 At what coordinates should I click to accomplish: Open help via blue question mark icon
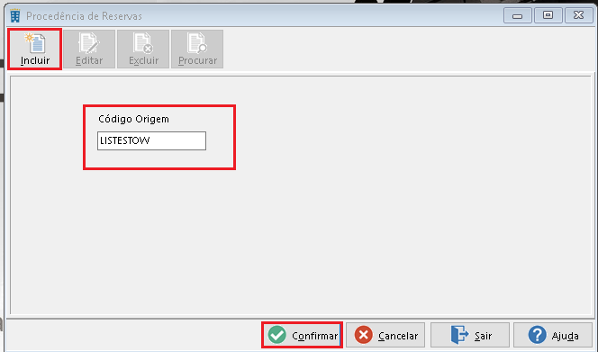coord(537,335)
